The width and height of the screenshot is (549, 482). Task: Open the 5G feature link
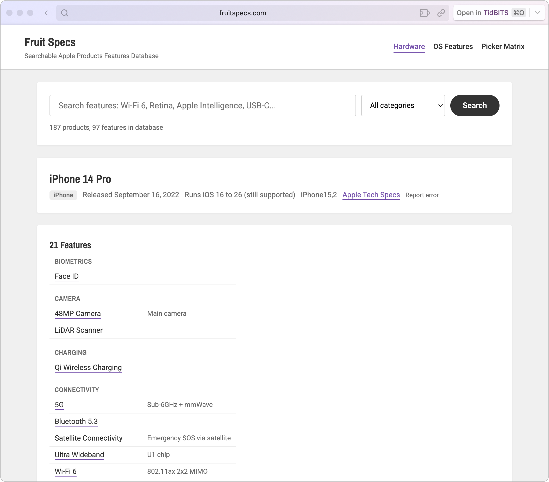(x=59, y=405)
